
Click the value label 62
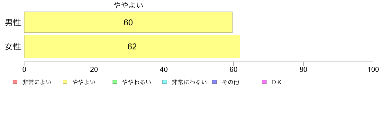point(132,46)
